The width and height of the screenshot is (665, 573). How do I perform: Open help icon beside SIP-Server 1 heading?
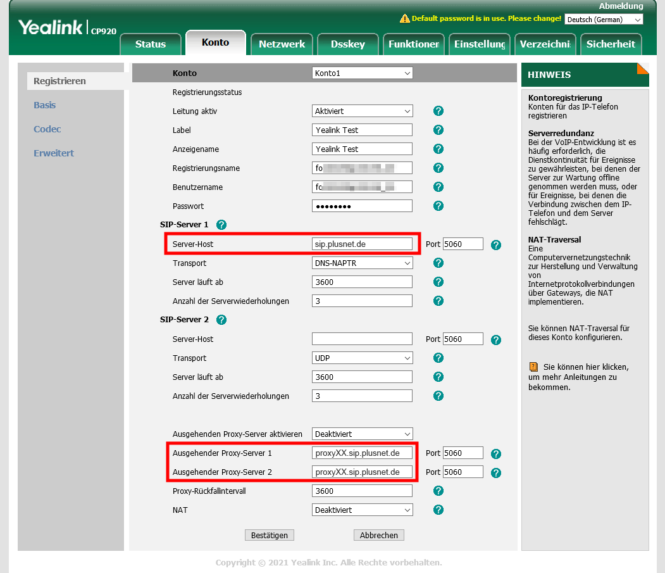[x=221, y=225]
